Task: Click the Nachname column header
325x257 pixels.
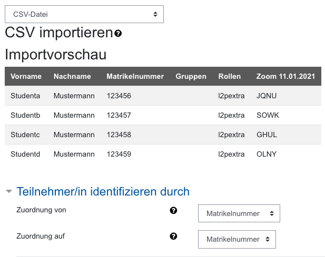Action: (72, 76)
